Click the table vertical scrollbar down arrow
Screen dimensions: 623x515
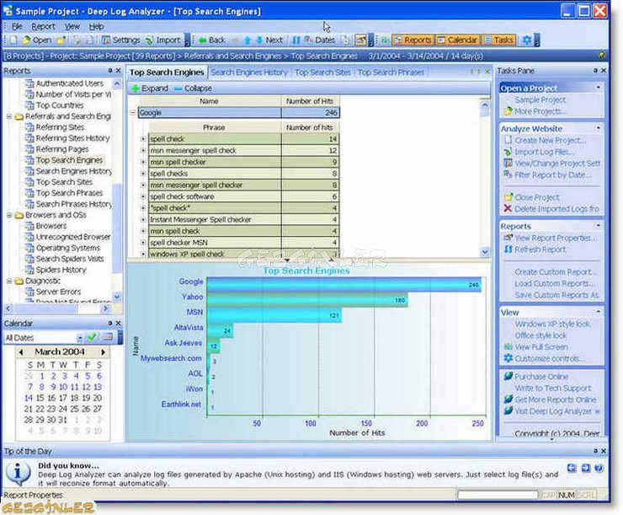pos(485,252)
